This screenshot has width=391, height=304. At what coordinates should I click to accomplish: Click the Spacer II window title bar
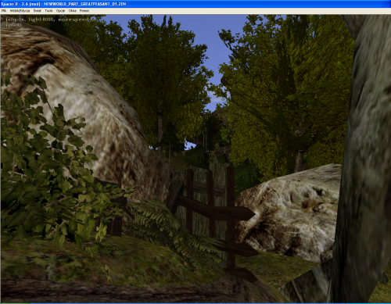195,4
